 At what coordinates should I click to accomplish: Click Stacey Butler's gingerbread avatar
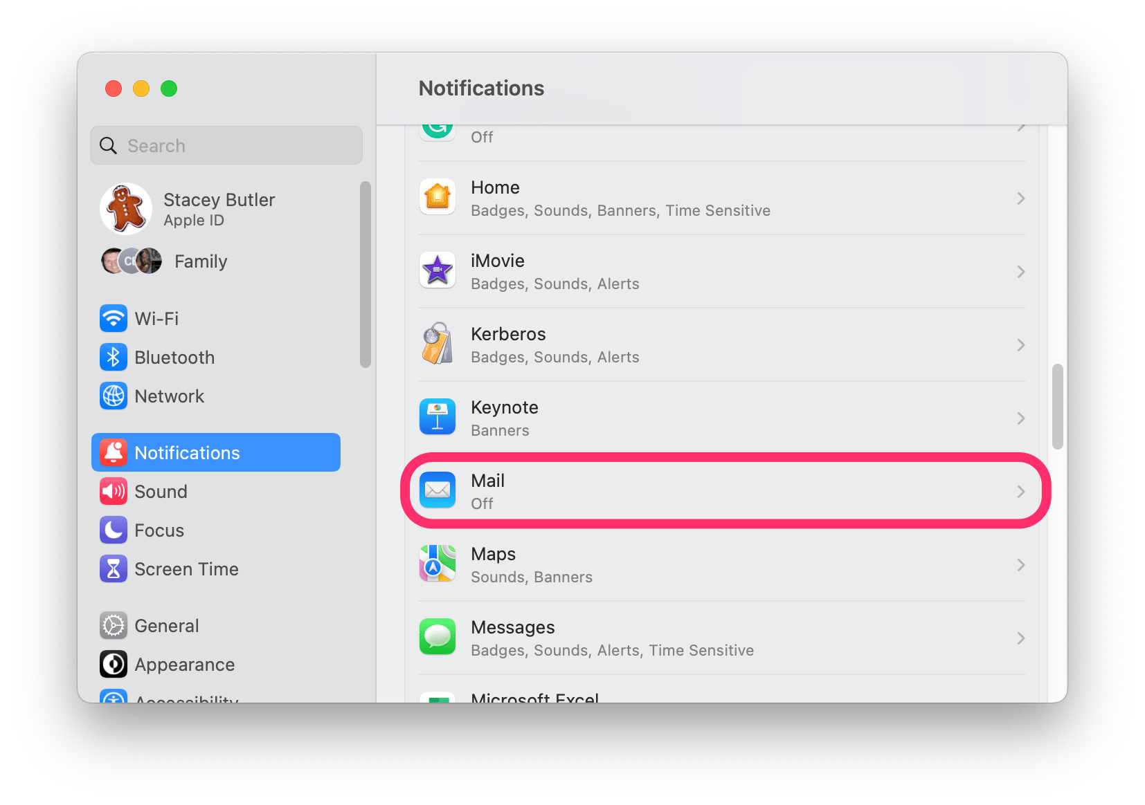(x=126, y=209)
